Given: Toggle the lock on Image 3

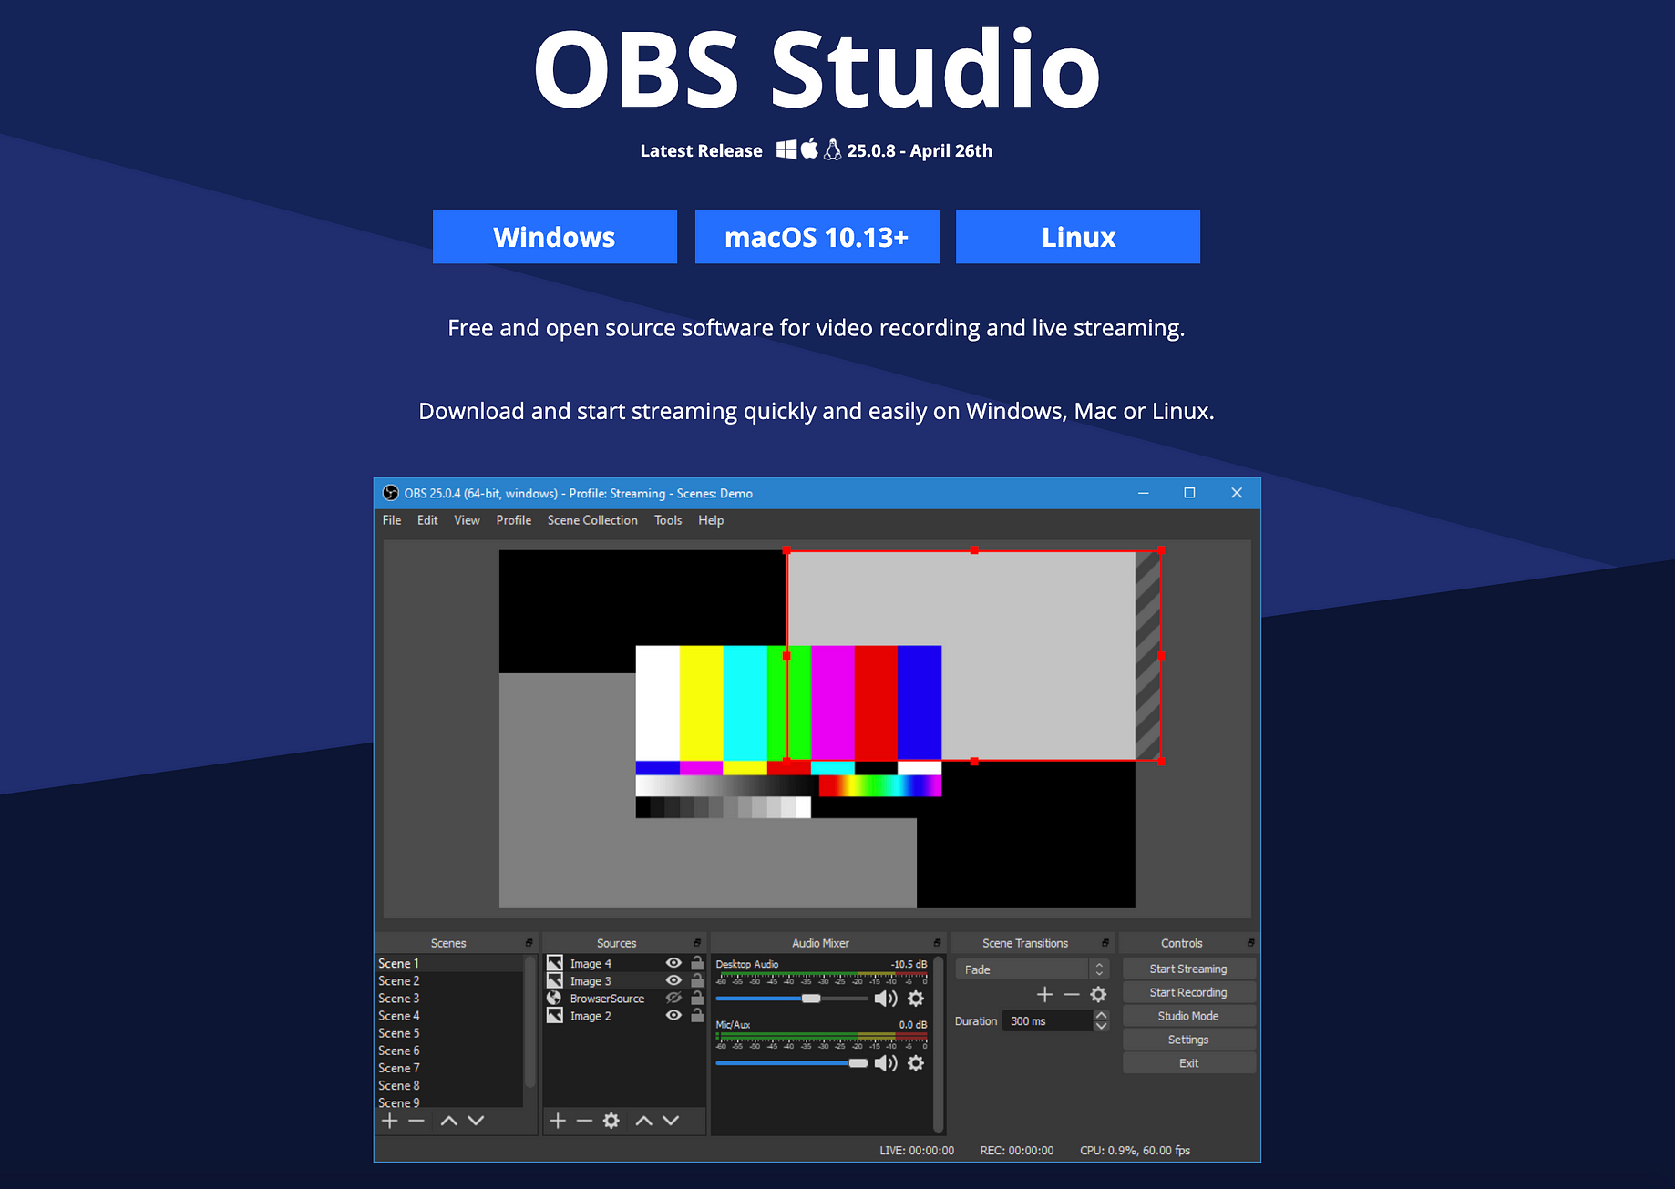Looking at the screenshot, I should (697, 979).
